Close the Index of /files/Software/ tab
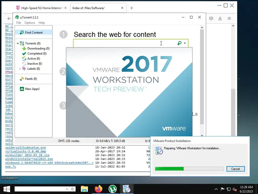Viewport: 258px width, 194px height. (x=122, y=8)
